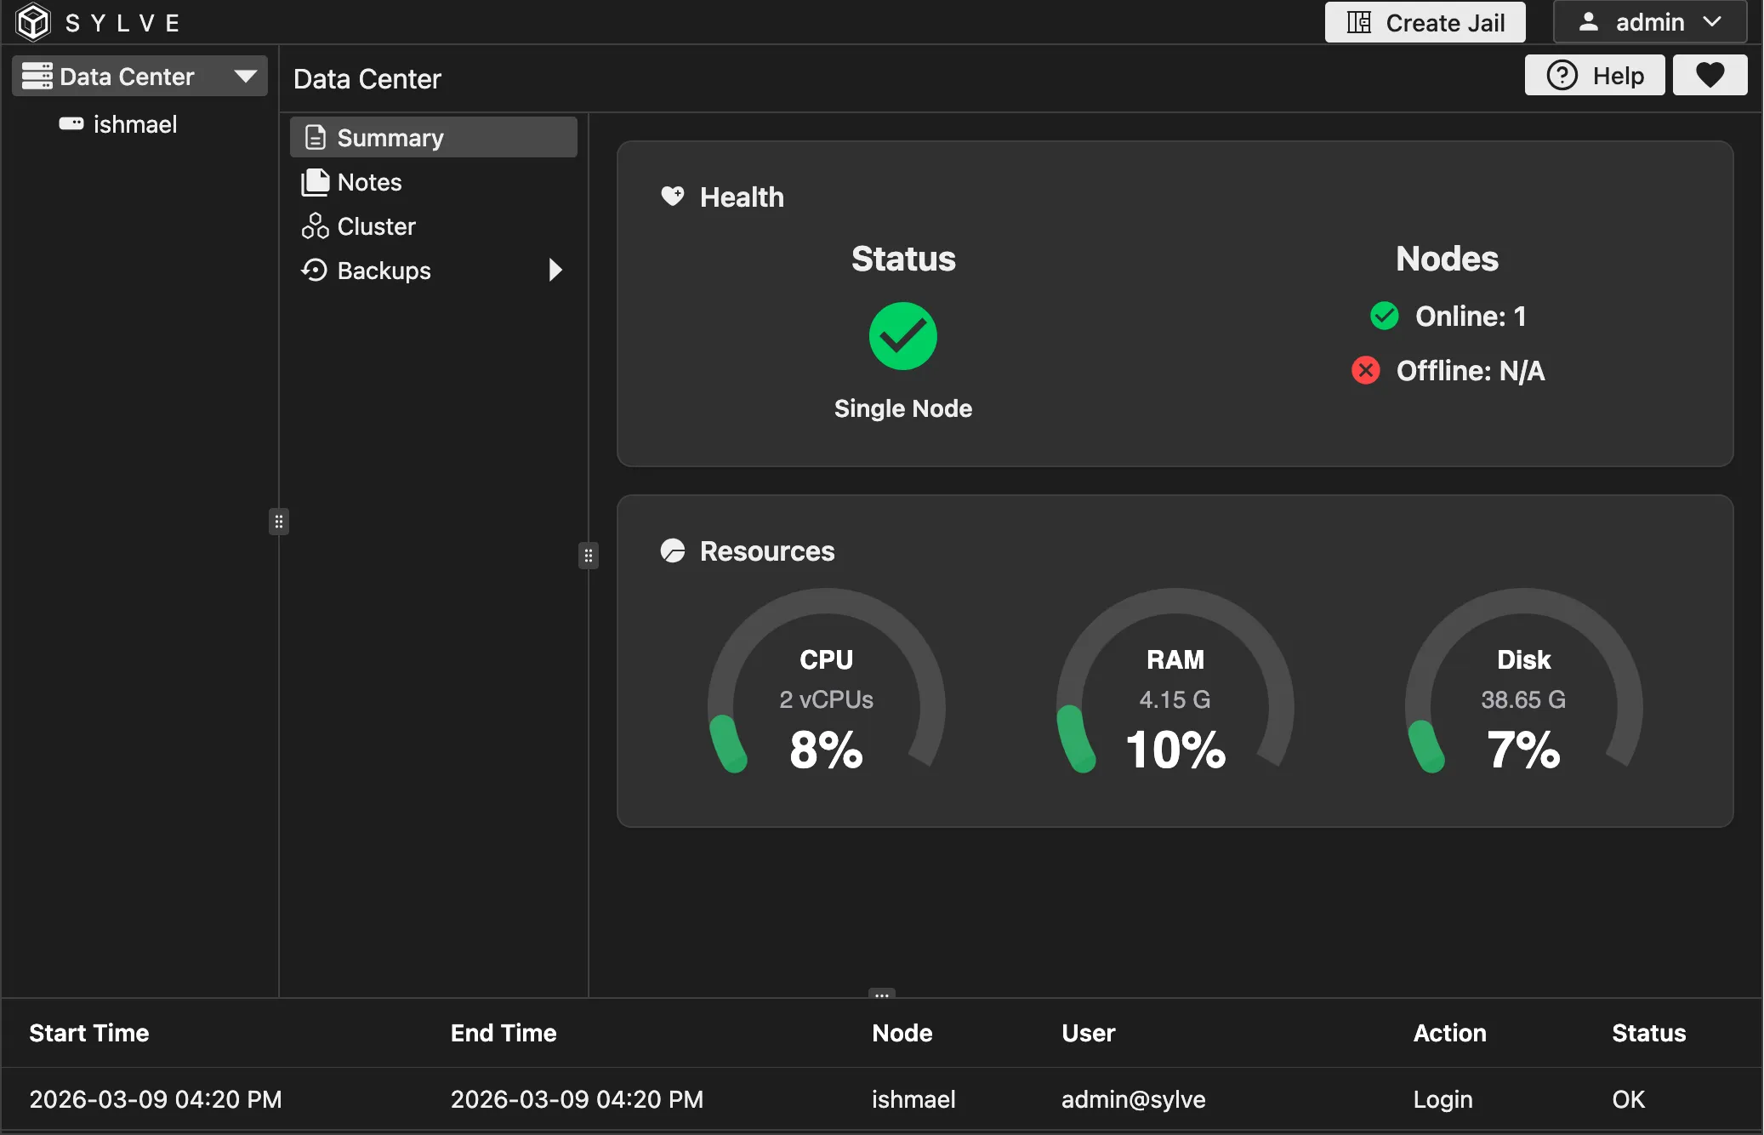The height and width of the screenshot is (1135, 1764).
Task: Select the Summary page icon
Action: (x=315, y=137)
